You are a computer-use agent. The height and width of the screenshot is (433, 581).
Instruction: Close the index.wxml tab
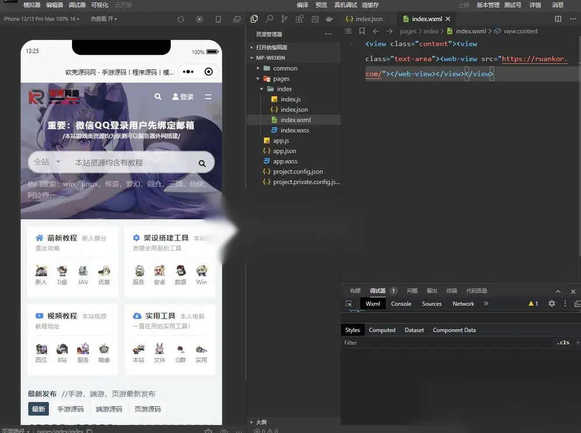(x=448, y=19)
